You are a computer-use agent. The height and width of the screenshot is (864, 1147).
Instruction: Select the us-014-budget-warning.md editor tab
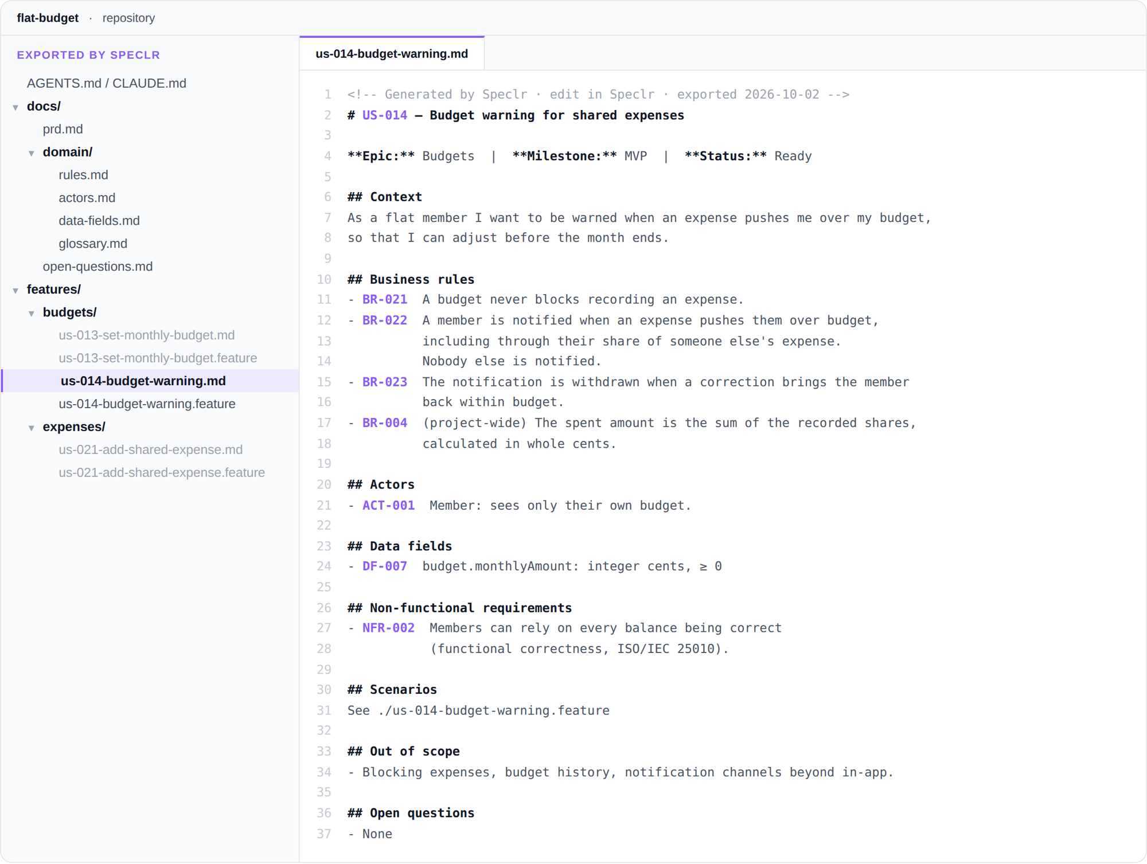tap(392, 53)
